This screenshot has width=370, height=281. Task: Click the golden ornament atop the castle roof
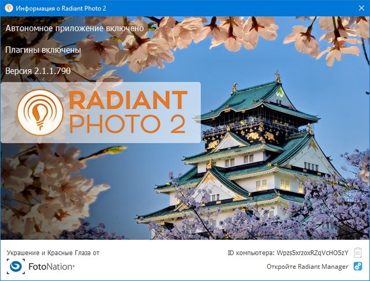tap(277, 76)
